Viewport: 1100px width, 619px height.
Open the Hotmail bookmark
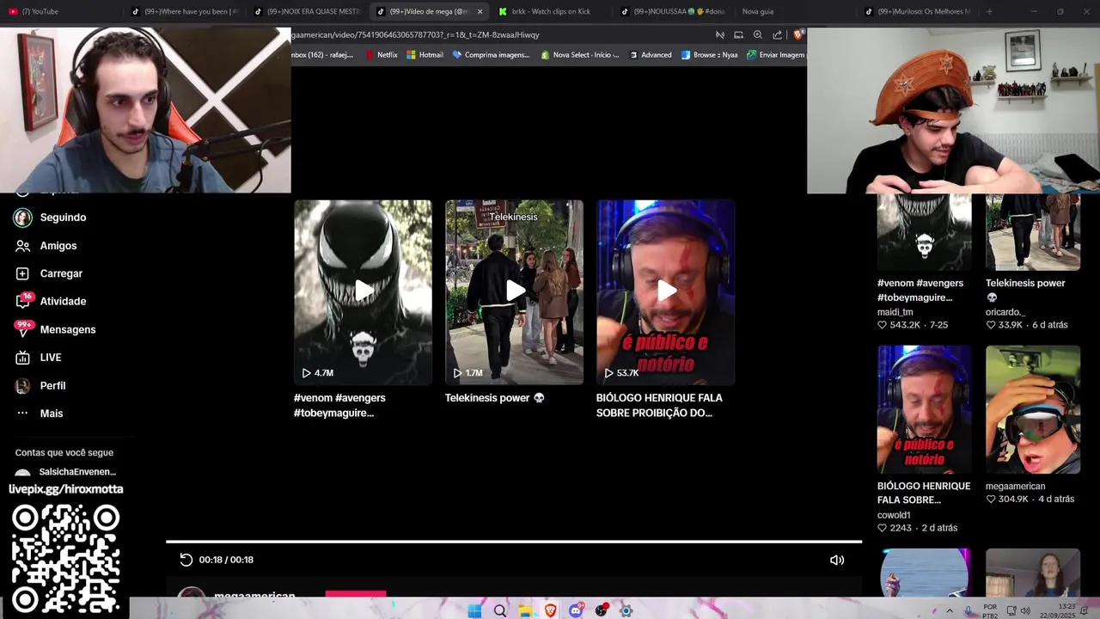[x=425, y=55]
